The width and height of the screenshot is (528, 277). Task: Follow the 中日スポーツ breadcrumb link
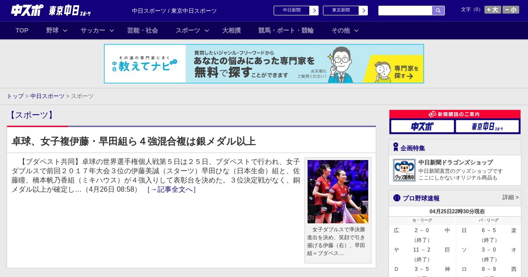point(47,96)
